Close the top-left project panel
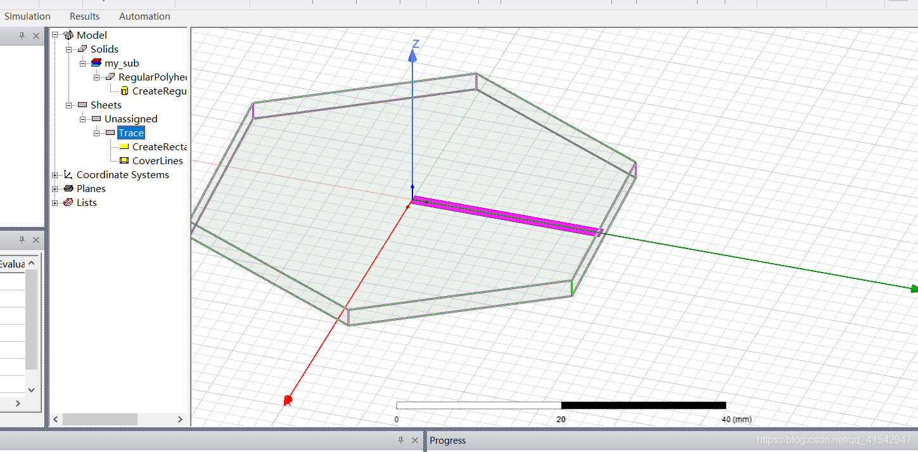Screen dimensions: 918x452 point(36,36)
